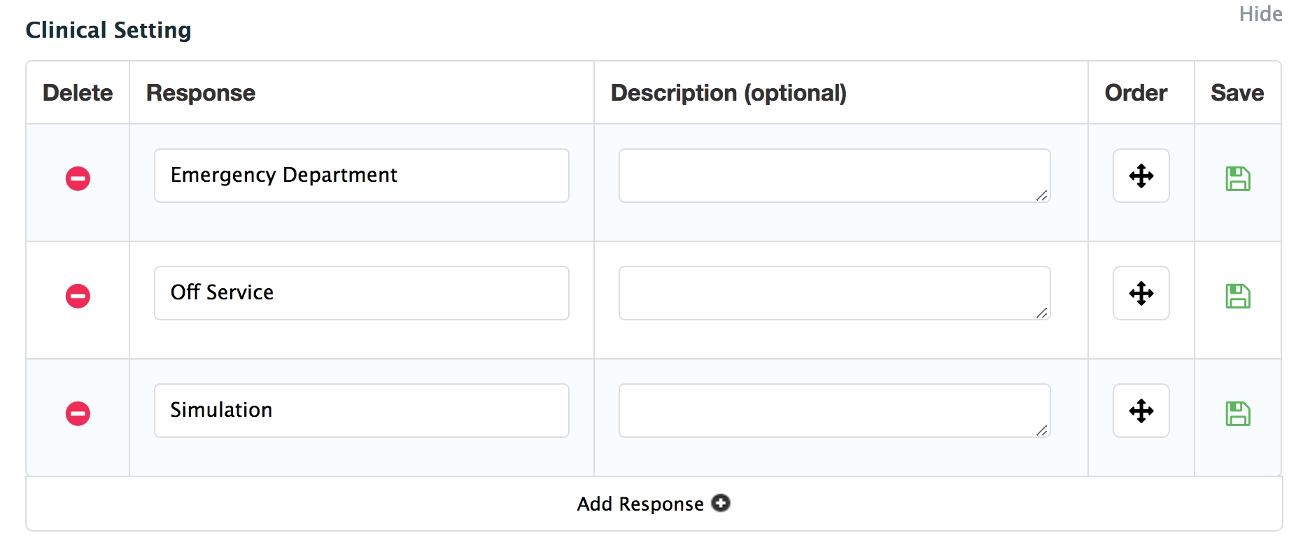The image size is (1303, 547).
Task: Click the Off Service move handle
Action: (x=1141, y=293)
